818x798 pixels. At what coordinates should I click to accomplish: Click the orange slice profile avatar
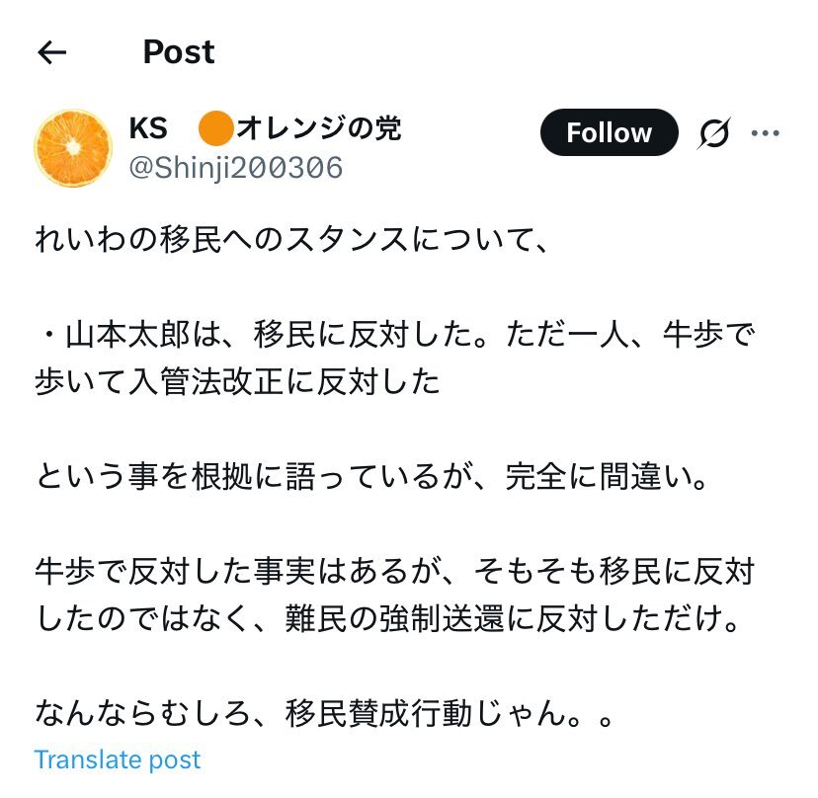click(x=73, y=148)
